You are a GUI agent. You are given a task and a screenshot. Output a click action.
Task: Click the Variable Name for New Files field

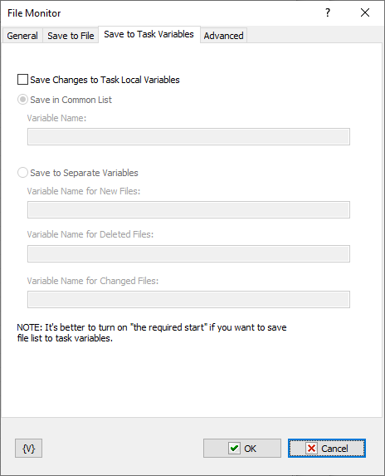tap(188, 210)
